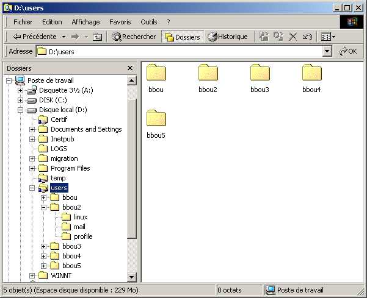Image resolution: width=367 pixels, height=298 pixels.
Task: Click the folder tree scrollbar thumb
Action: coord(131,169)
